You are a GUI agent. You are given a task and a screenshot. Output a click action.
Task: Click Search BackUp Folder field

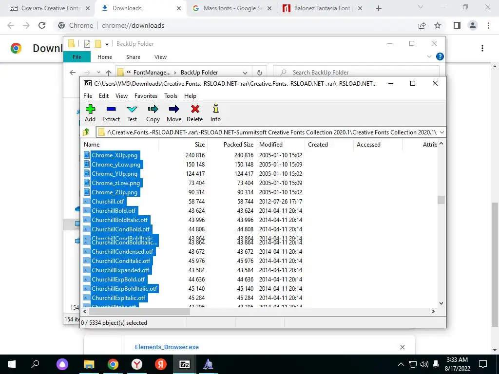pyautogui.click(x=356, y=73)
